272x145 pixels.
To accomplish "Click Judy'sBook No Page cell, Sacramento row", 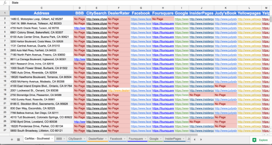I will point(225,104).
